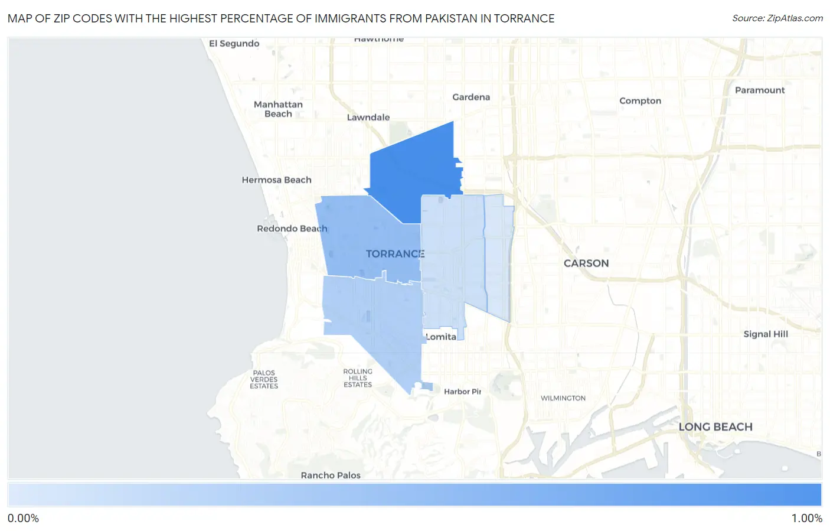This screenshot has height=531, width=830.
Task: Click the Gardena map label
Action: point(471,97)
